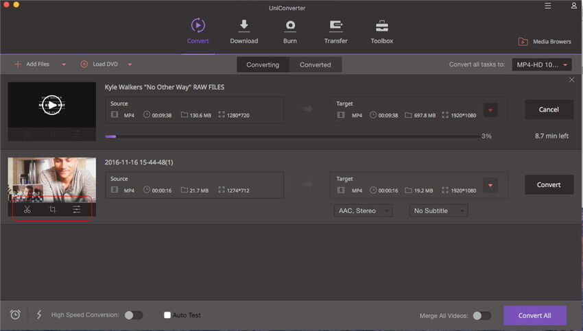Switch to the Converting tab
The height and width of the screenshot is (331, 583).
pyautogui.click(x=263, y=64)
